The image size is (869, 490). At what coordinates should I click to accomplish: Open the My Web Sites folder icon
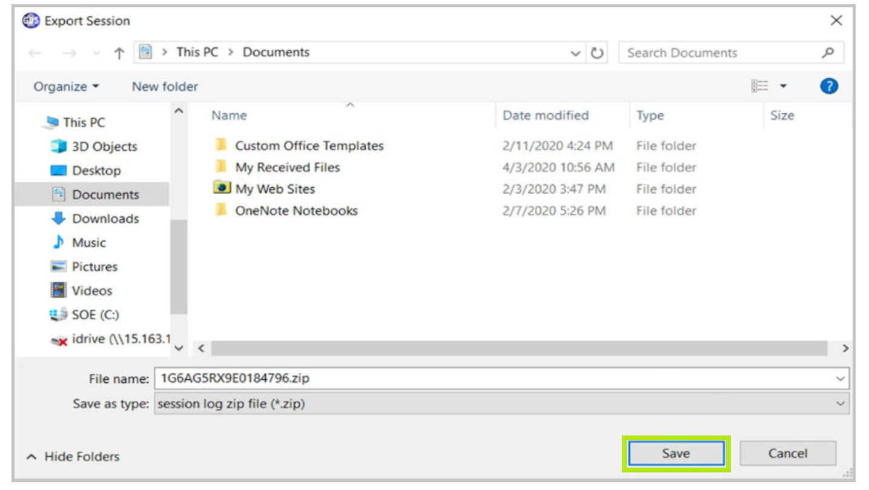click(x=222, y=188)
